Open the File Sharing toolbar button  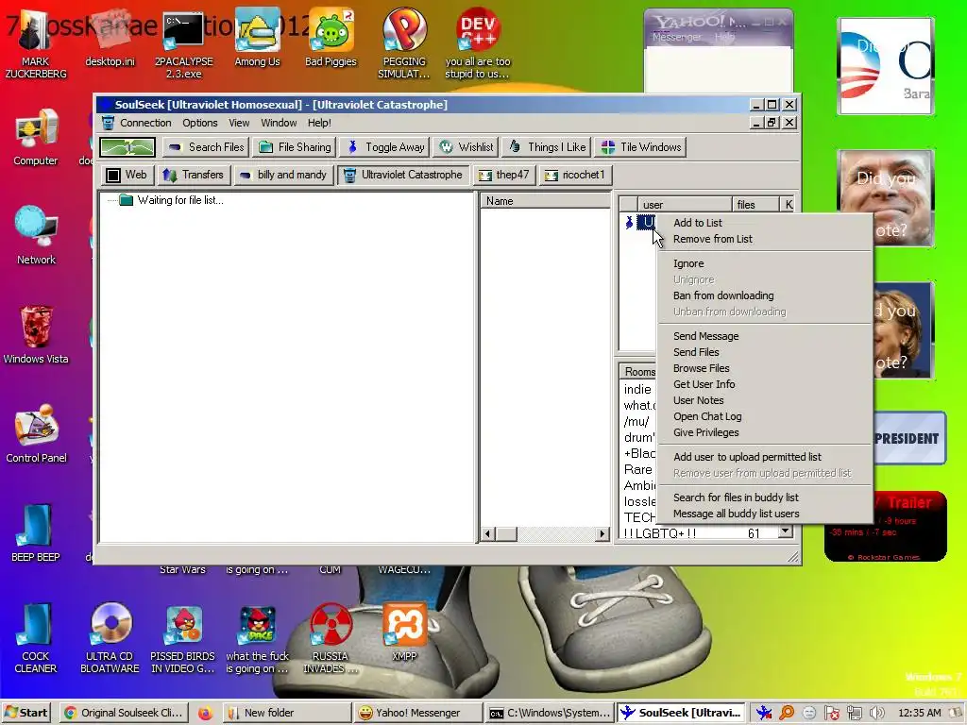pos(295,147)
